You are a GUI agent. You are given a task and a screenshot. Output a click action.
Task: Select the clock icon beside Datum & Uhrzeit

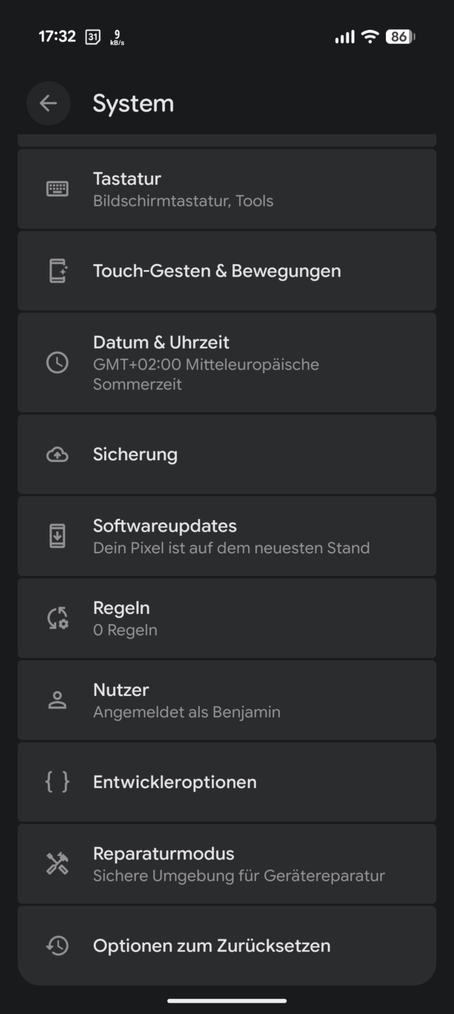[x=57, y=363]
